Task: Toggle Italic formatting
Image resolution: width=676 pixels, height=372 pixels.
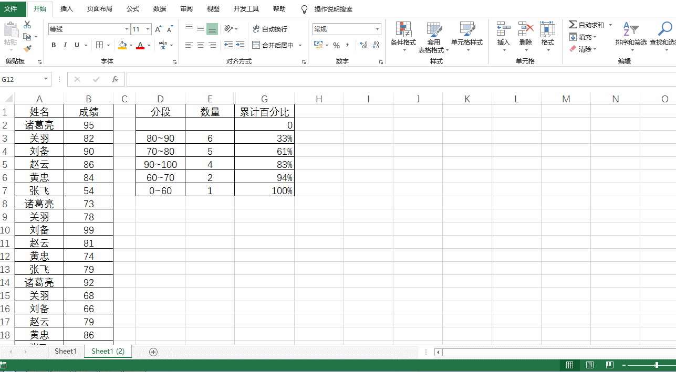Action: [65, 45]
